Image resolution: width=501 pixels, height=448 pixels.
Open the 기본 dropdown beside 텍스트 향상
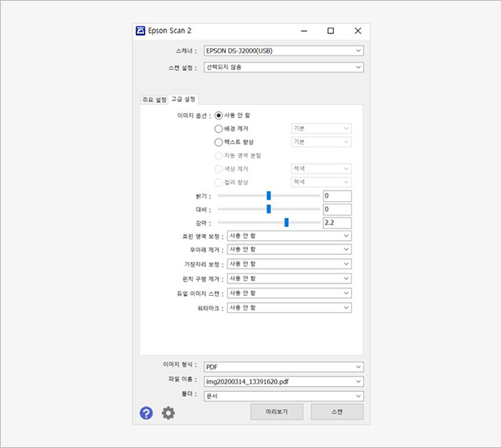[322, 142]
